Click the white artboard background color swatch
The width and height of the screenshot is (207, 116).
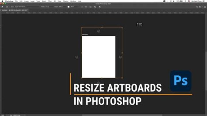click(x=68, y=7)
